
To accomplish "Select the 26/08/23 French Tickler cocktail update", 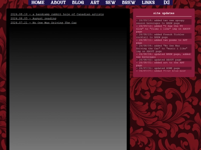I will [164, 36].
